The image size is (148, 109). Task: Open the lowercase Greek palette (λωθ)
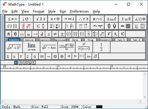click(126, 19)
